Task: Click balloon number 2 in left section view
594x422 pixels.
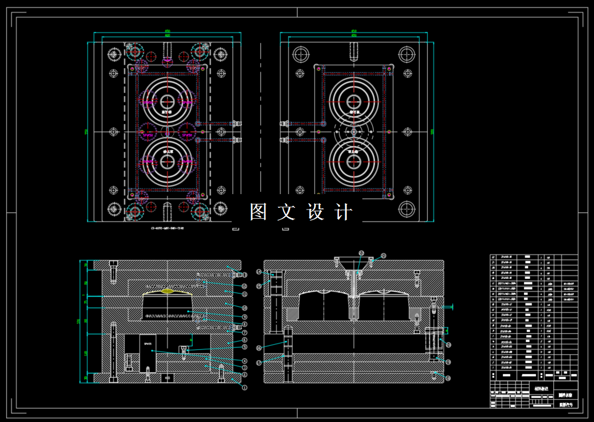Action: tap(245, 374)
